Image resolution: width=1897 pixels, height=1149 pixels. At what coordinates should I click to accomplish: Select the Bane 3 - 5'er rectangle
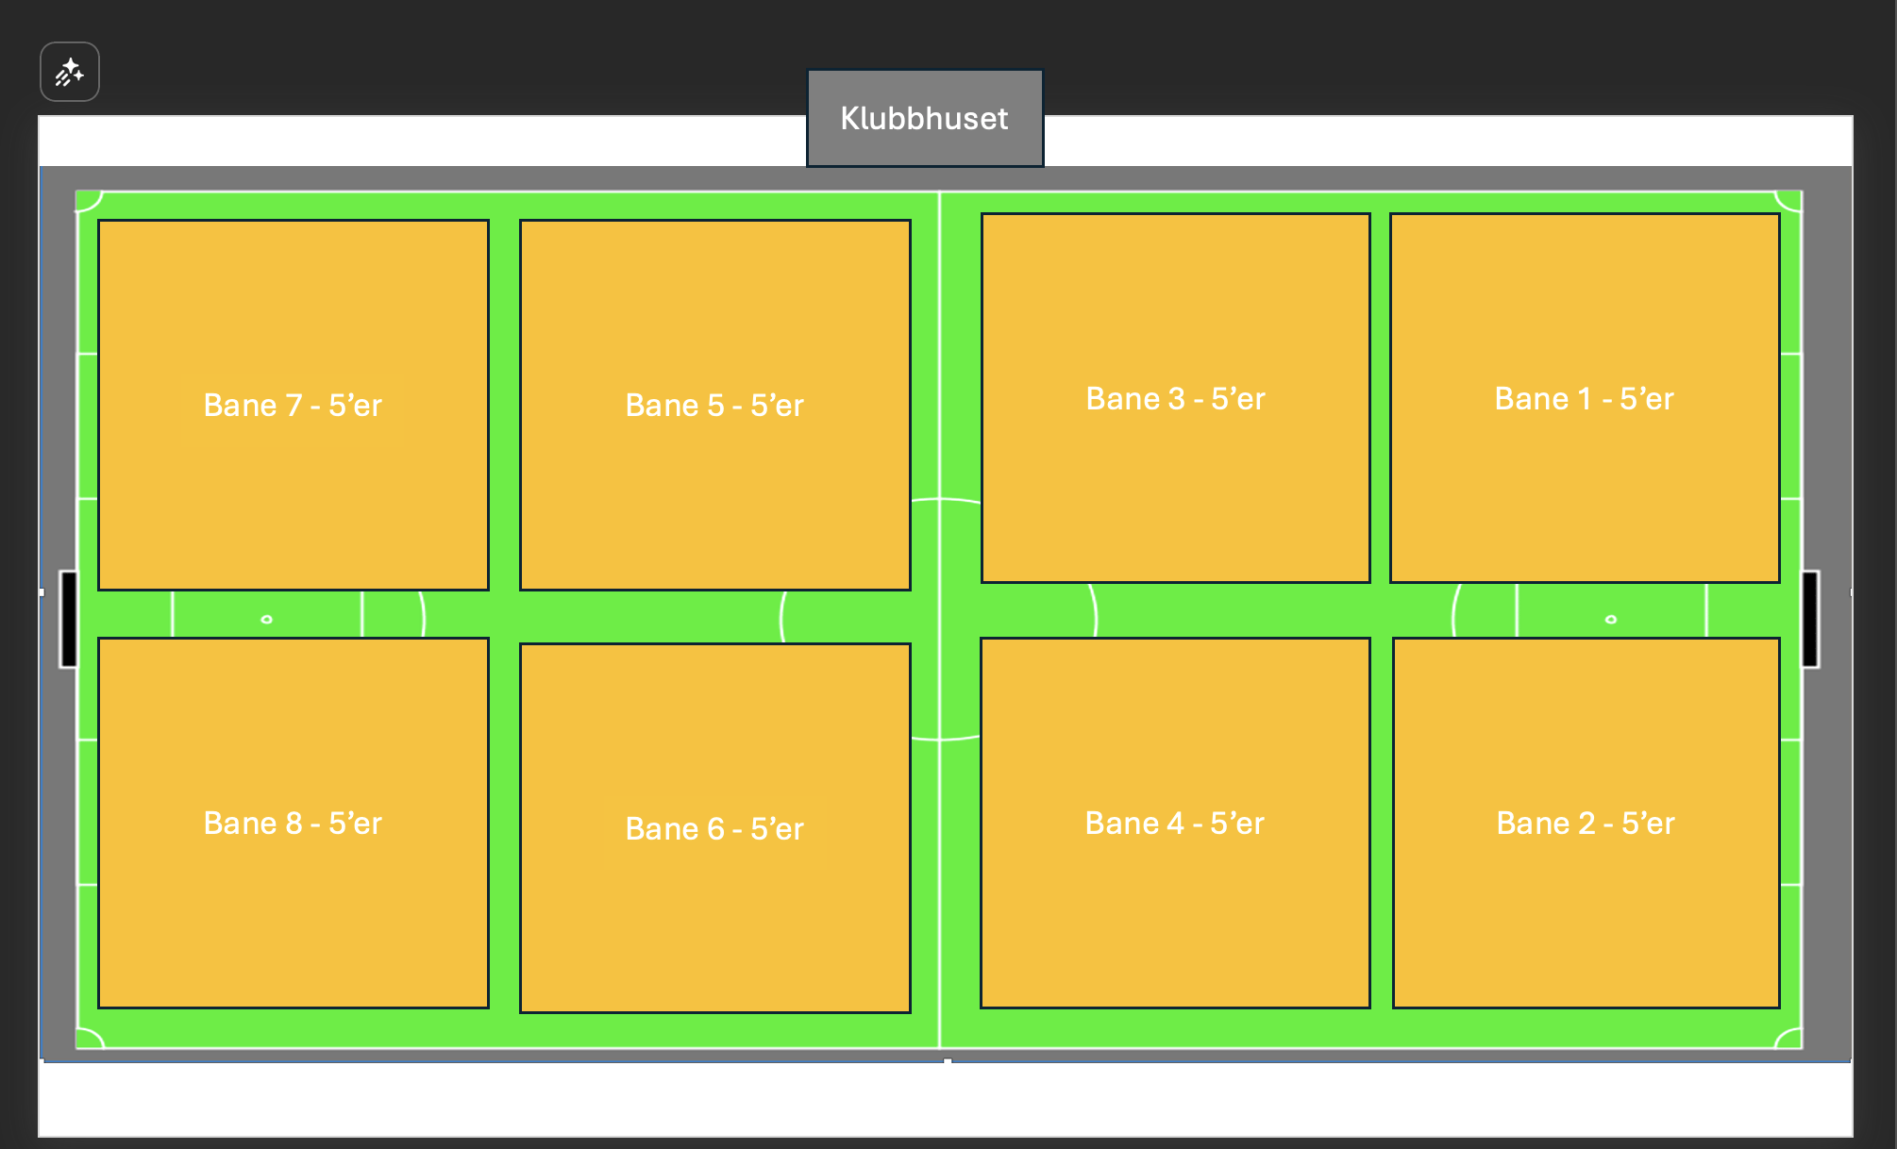point(1175,398)
